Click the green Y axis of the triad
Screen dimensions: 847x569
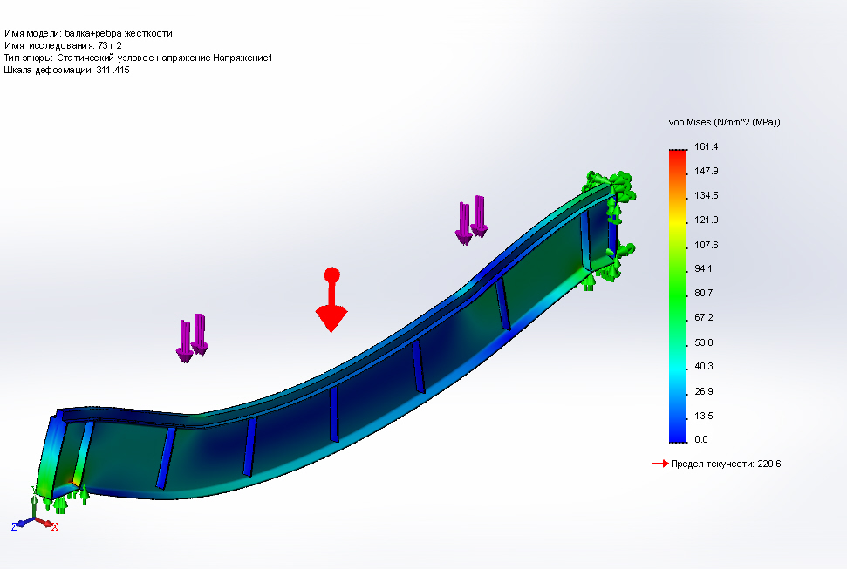(34, 502)
